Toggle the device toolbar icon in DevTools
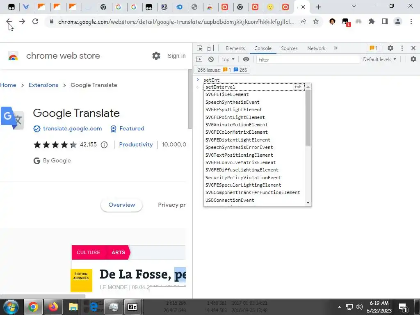The image size is (420, 315). 210,48
